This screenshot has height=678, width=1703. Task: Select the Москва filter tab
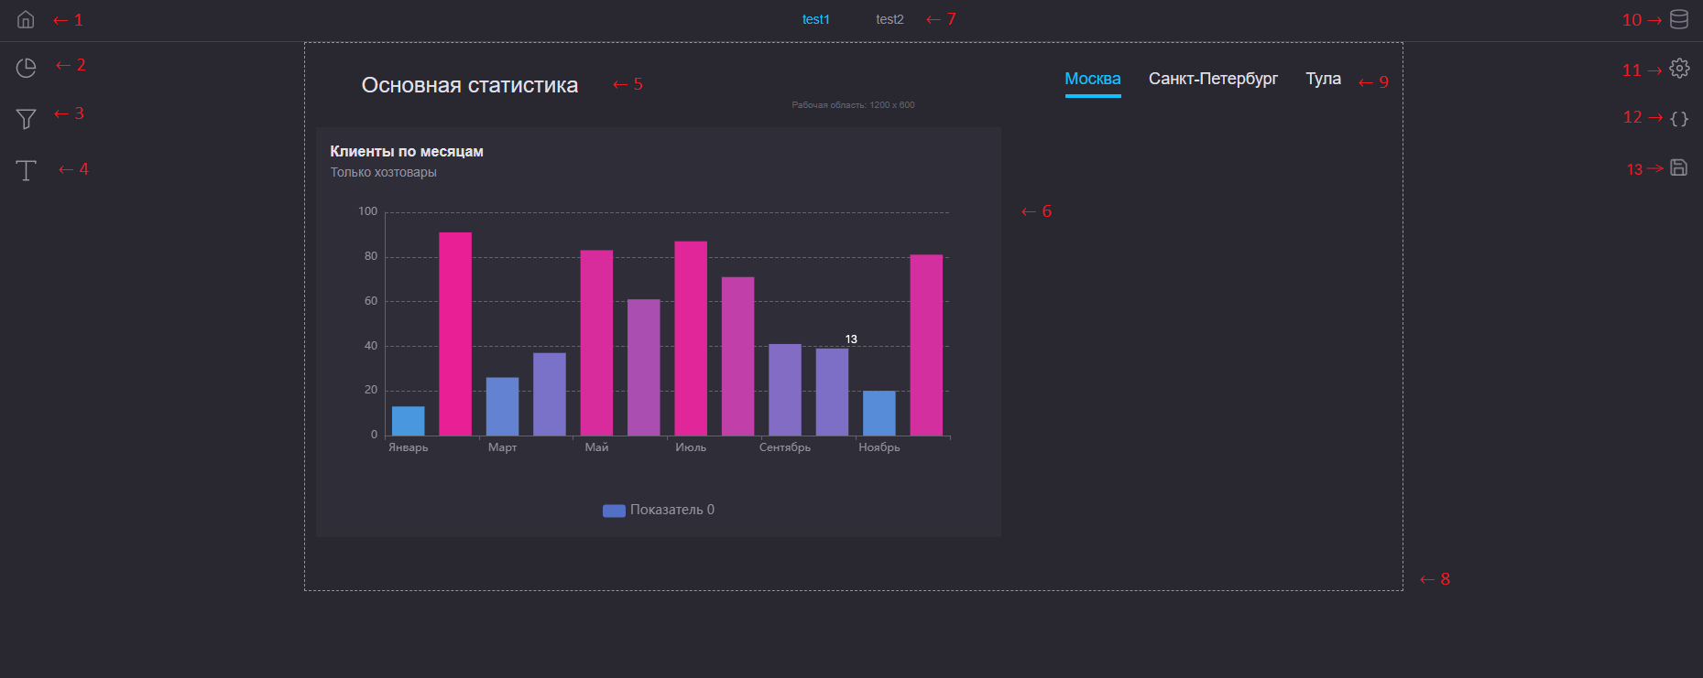pos(1092,79)
